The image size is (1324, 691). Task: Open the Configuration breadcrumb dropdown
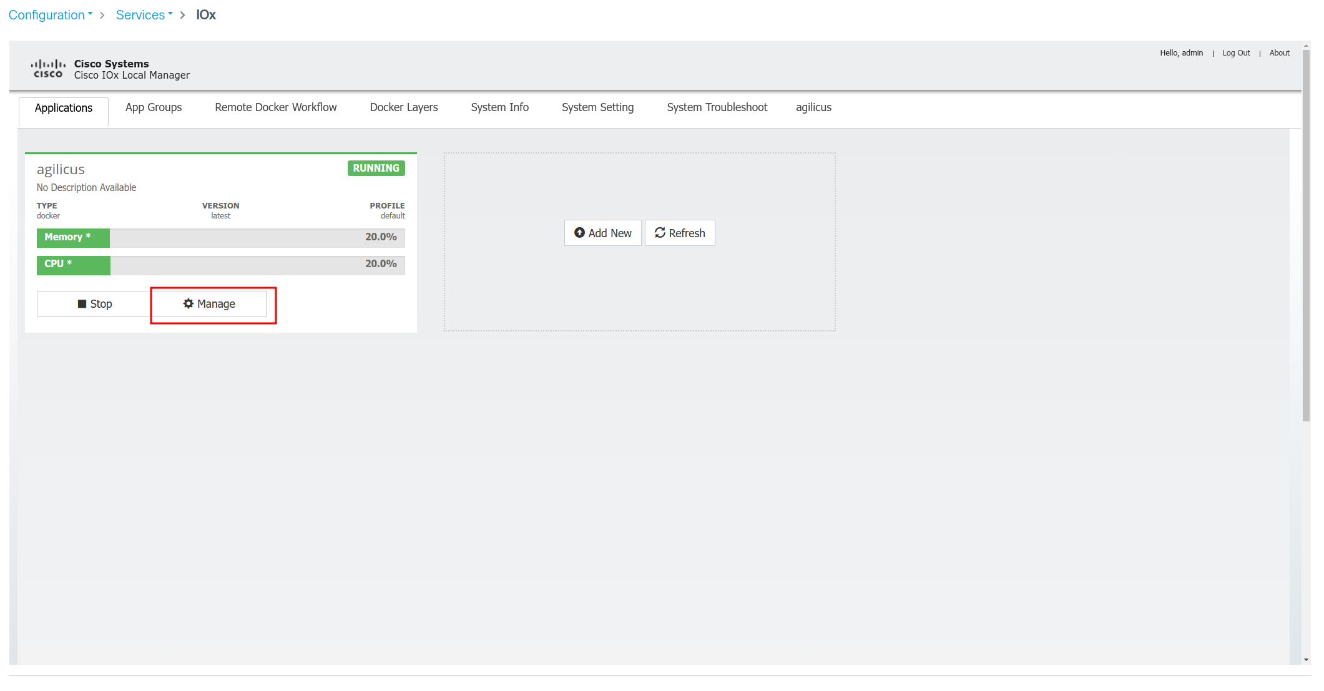click(x=51, y=15)
